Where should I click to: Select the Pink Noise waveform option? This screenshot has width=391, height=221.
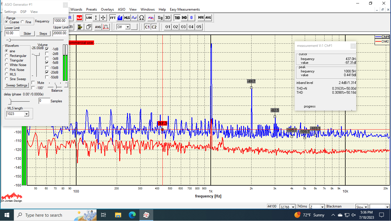[7, 70]
